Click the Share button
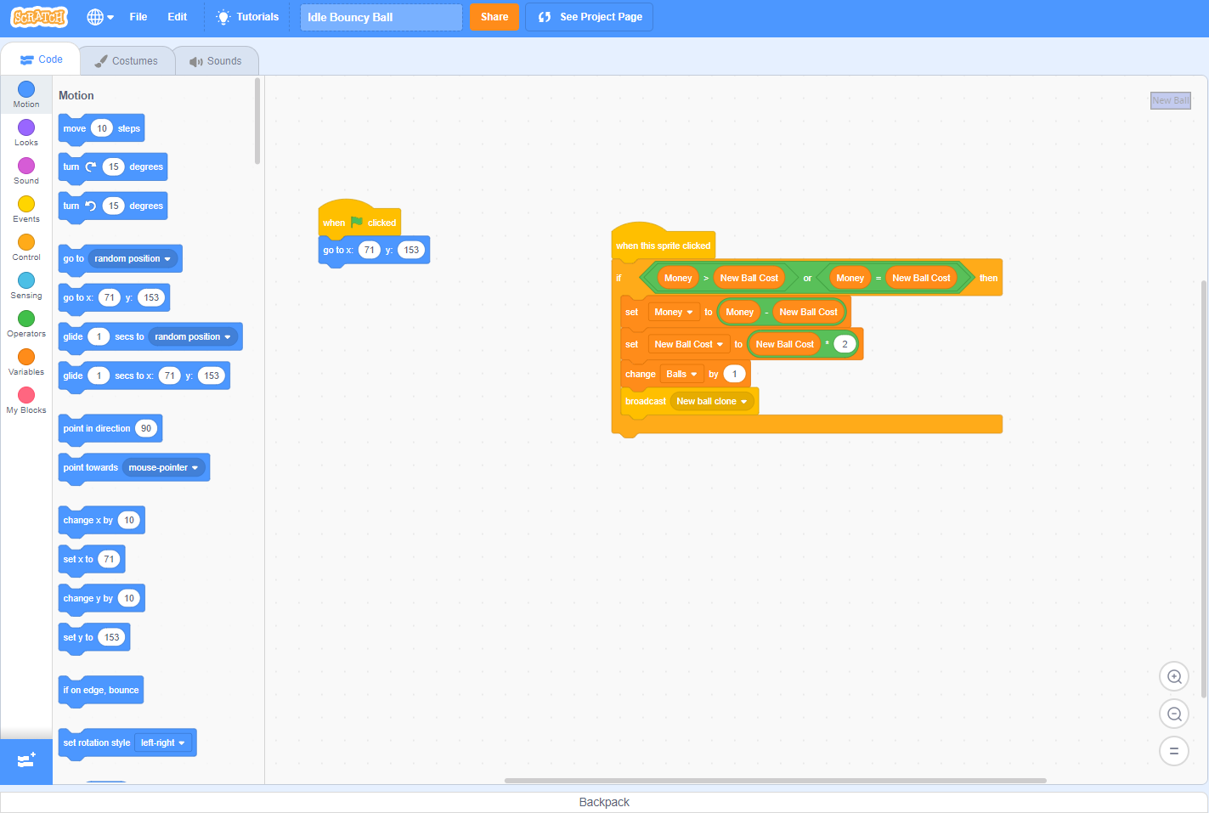 pyautogui.click(x=494, y=17)
